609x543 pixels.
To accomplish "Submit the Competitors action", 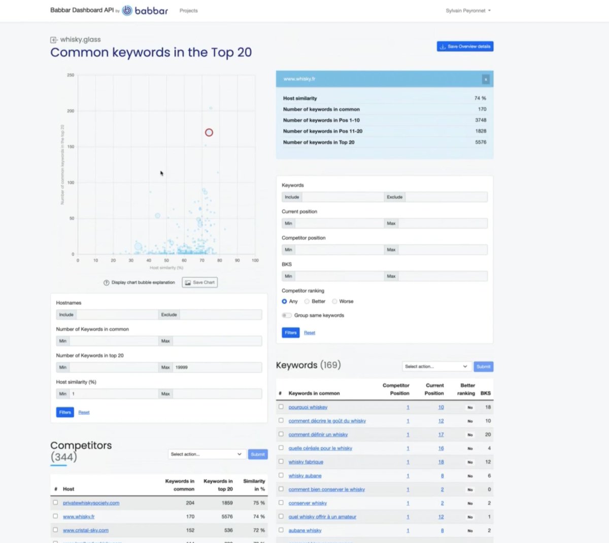I will click(x=258, y=454).
